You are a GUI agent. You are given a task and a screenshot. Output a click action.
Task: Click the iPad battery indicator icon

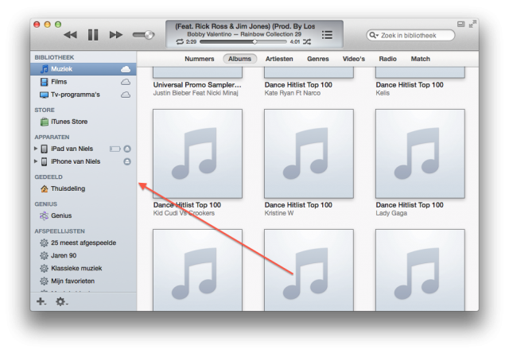(115, 149)
